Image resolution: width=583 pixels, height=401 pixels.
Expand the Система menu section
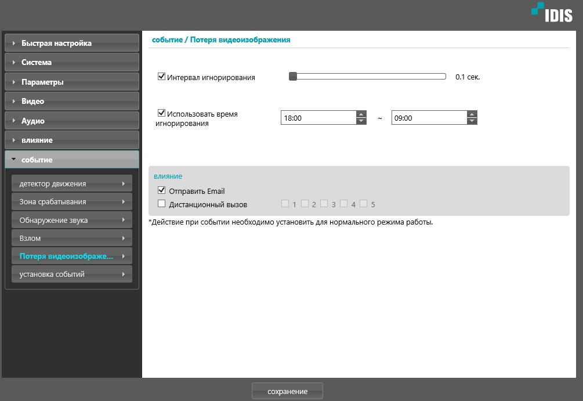click(x=72, y=62)
